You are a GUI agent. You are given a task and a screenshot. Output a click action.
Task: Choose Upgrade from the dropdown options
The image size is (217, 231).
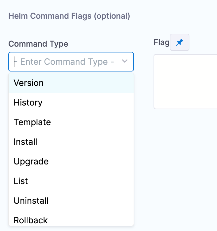(x=31, y=161)
